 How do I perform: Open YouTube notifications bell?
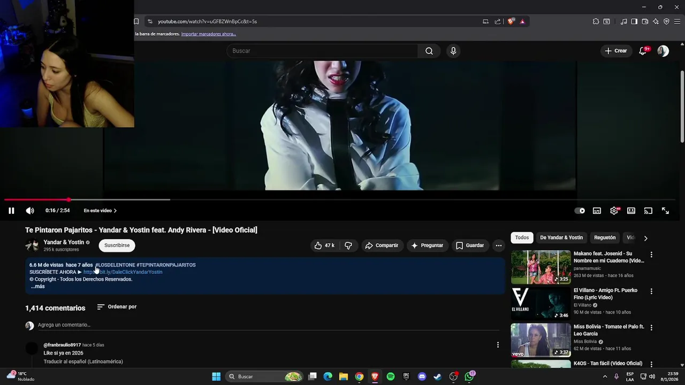click(643, 51)
